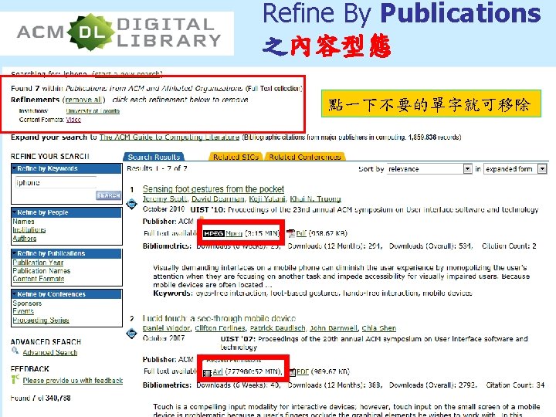Remove the Video content format refinement

point(73,120)
